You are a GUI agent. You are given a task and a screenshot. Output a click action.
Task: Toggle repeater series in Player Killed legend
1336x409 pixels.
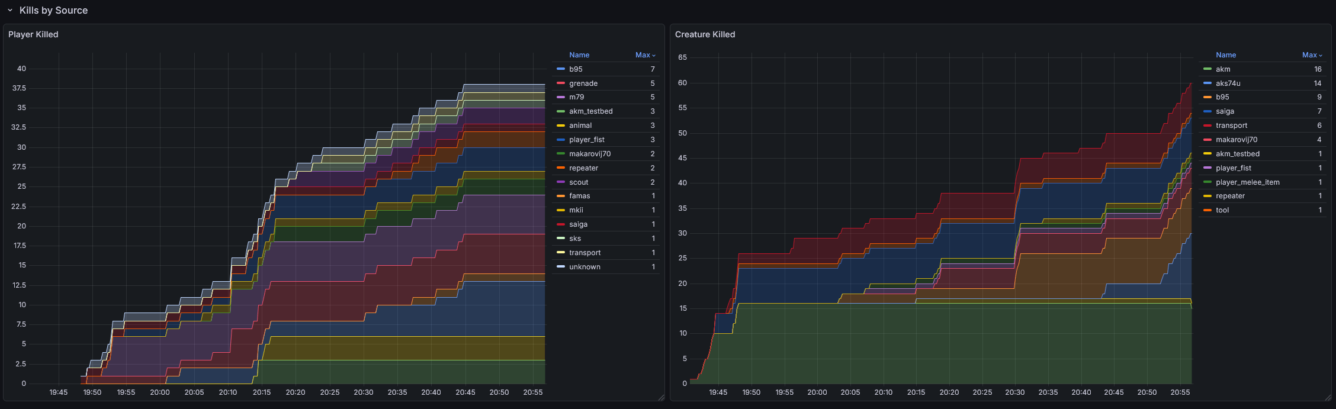click(x=583, y=168)
